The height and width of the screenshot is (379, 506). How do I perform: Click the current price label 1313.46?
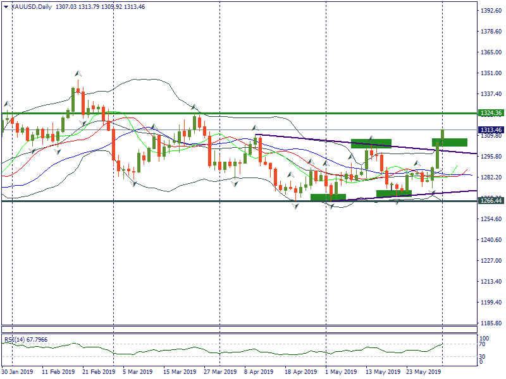coord(491,129)
